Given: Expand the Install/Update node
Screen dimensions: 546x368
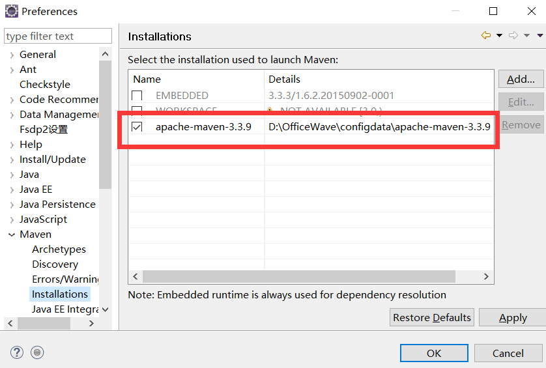Looking at the screenshot, I should pyautogui.click(x=12, y=160).
